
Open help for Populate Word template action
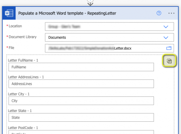(159, 13)
